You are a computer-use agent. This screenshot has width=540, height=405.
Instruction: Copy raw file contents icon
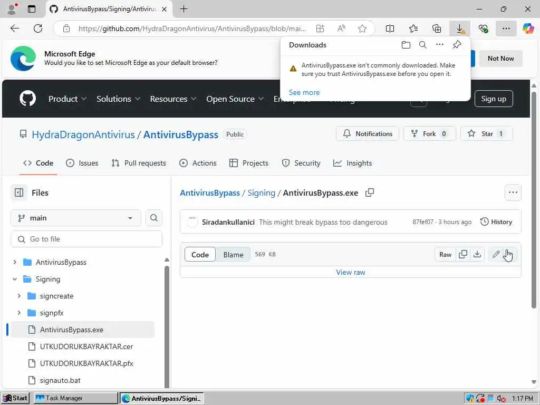[463, 255]
